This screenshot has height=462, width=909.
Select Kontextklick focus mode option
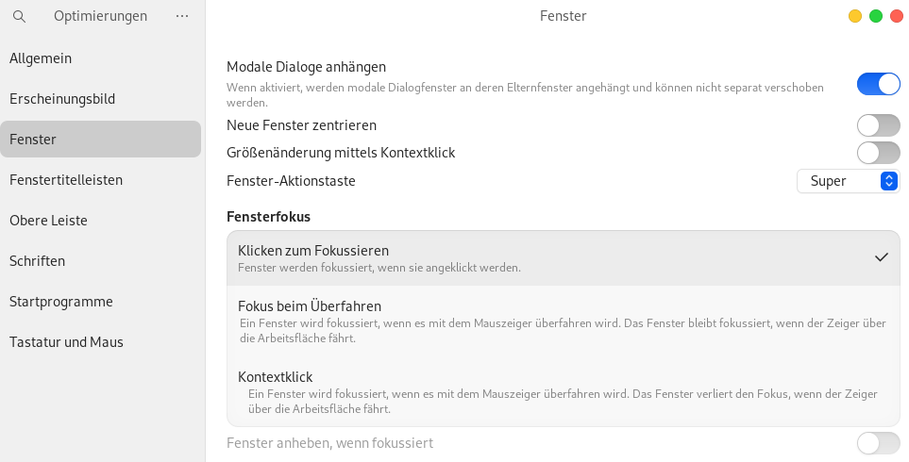pos(563,391)
